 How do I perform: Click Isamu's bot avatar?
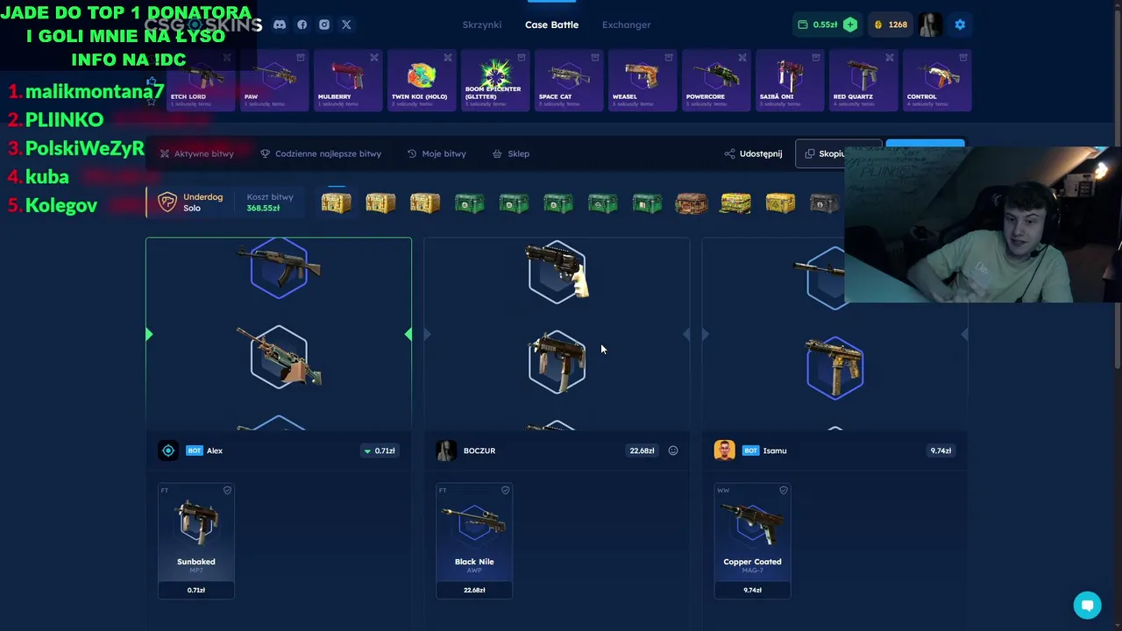pos(724,450)
